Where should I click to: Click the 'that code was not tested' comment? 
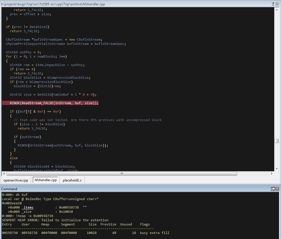tap(88, 120)
